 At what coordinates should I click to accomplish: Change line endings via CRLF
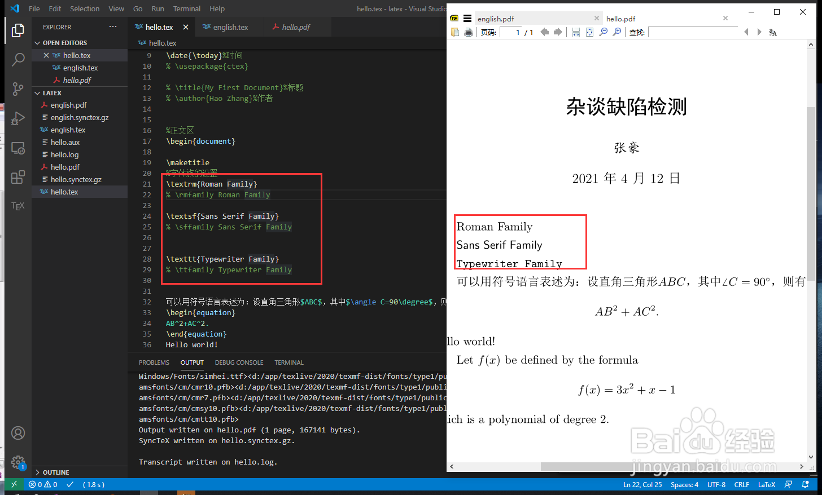click(x=742, y=484)
